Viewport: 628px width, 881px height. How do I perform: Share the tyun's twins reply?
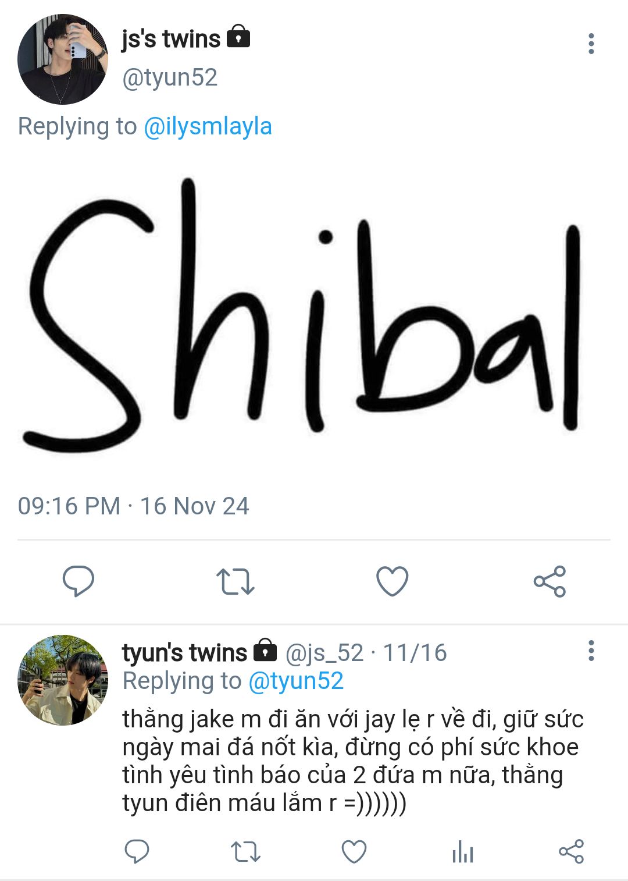(x=571, y=852)
